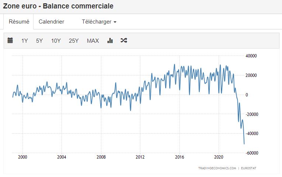Follow the TRADINGECONOMICS.COM source link

[216, 168]
